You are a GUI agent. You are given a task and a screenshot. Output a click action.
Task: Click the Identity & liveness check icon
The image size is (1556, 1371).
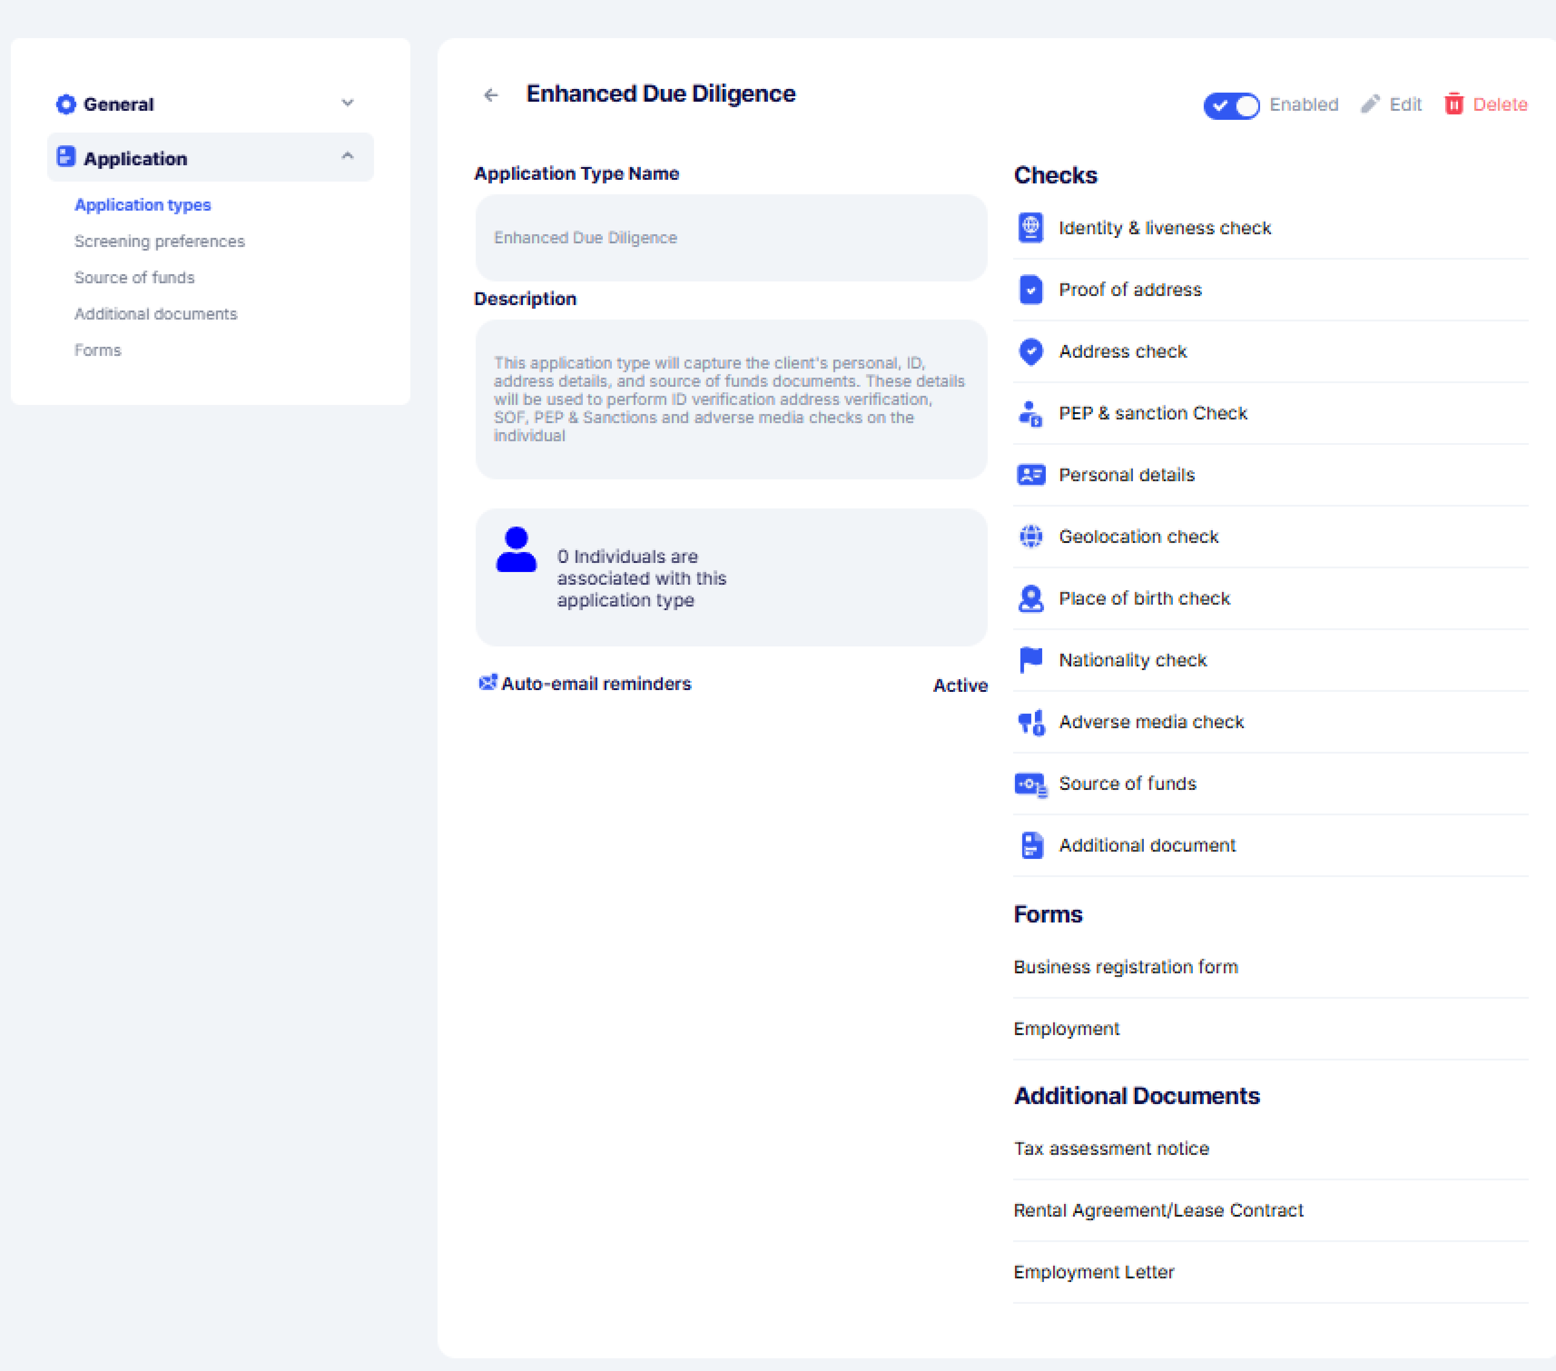pyautogui.click(x=1031, y=227)
